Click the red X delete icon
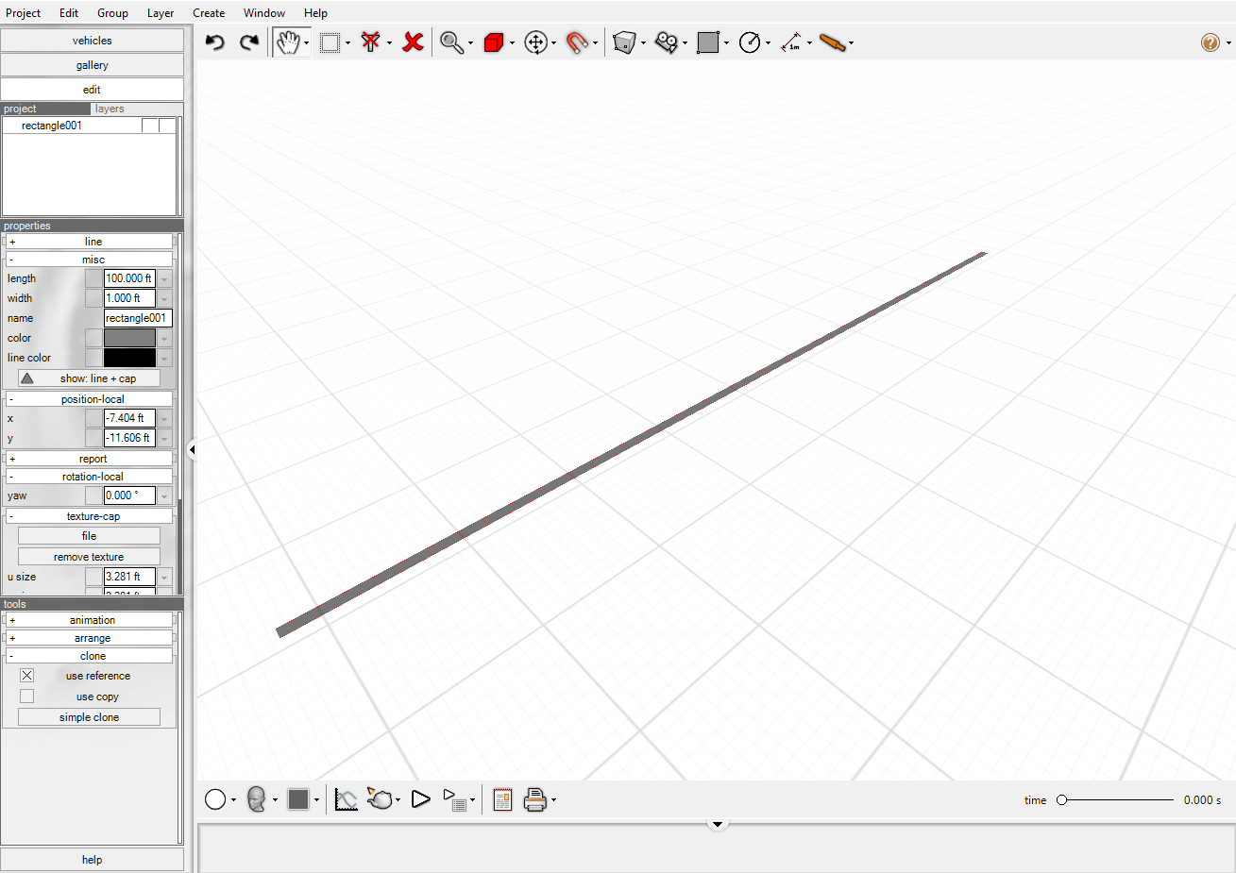The image size is (1236, 873). point(413,42)
